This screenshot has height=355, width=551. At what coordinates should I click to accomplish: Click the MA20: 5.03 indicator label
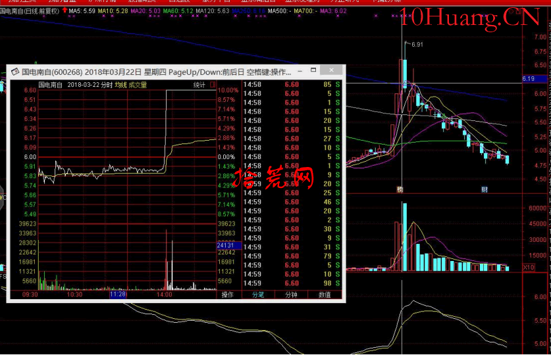coord(145,11)
